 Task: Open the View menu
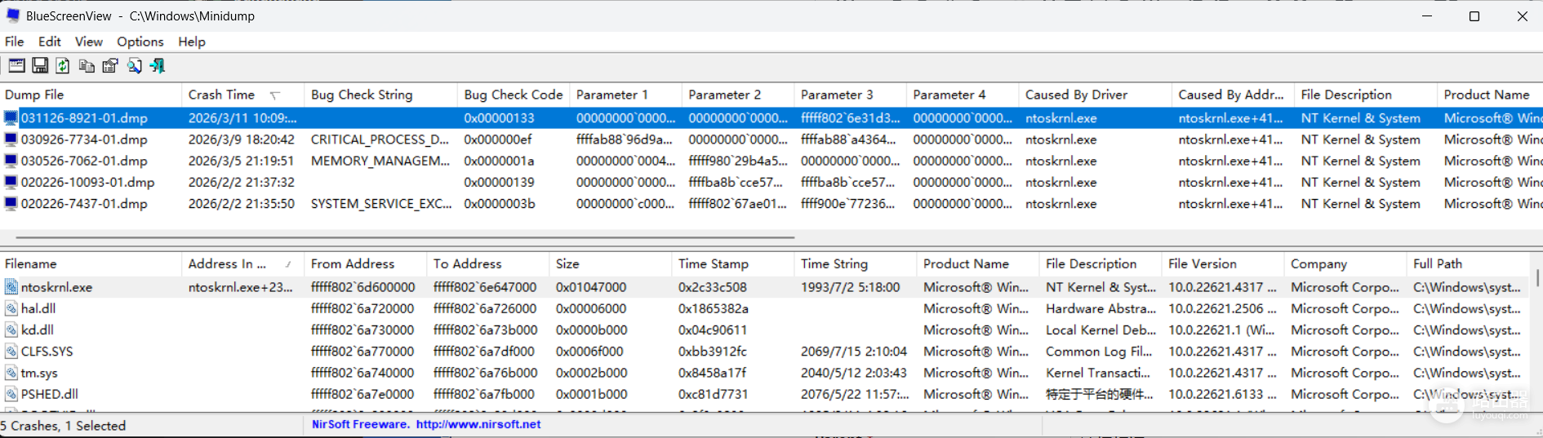pos(89,42)
